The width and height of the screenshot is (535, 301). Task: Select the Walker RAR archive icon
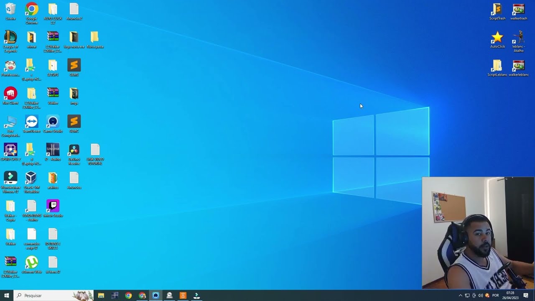[x=53, y=96]
